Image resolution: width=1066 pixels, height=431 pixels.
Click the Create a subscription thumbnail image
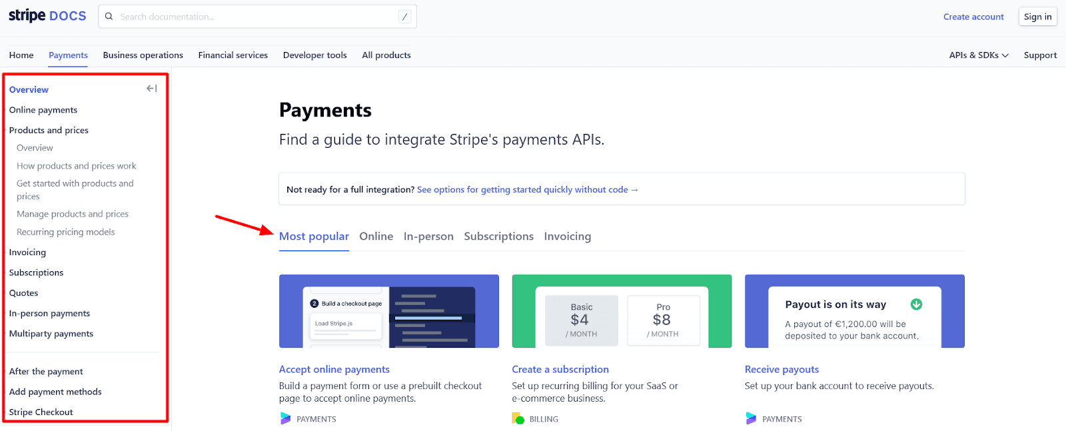(x=621, y=311)
